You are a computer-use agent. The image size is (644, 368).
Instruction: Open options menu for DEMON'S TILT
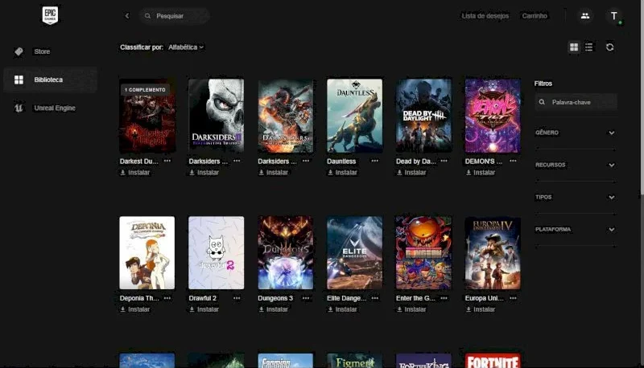pos(513,161)
